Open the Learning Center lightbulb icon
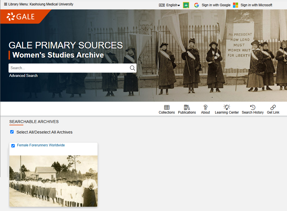Screen dimensions: 287x211 coord(227,107)
